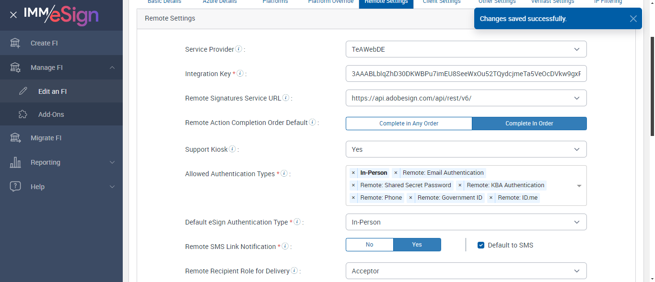The height and width of the screenshot is (282, 655).
Task: Remove the Remote: Phone authentication tag
Action: pos(353,198)
